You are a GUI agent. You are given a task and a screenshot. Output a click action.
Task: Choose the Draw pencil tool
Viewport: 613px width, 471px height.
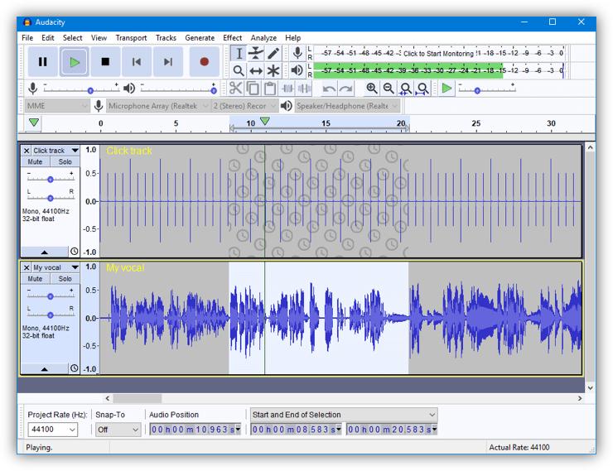[x=273, y=53]
